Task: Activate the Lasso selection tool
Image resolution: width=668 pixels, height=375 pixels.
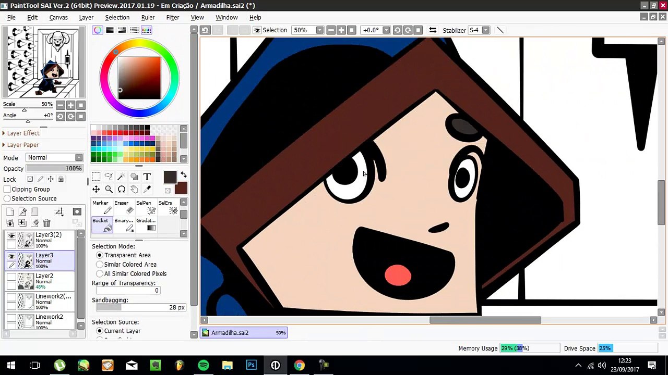Action: tap(109, 177)
